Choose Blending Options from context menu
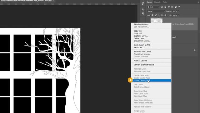 coord(142,24)
